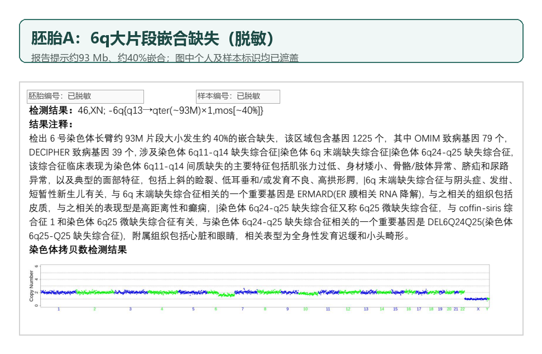Click chromosome 4 label on chart axis
The width and height of the screenshot is (542, 354).
point(162,309)
